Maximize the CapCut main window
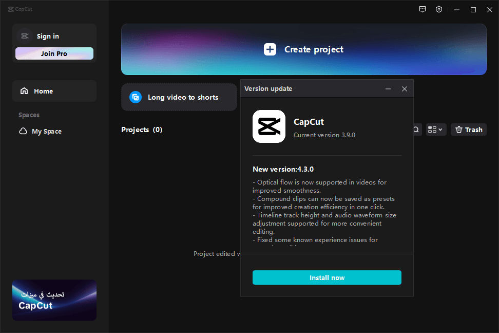Screen dimensions: 499x333 click(473, 9)
